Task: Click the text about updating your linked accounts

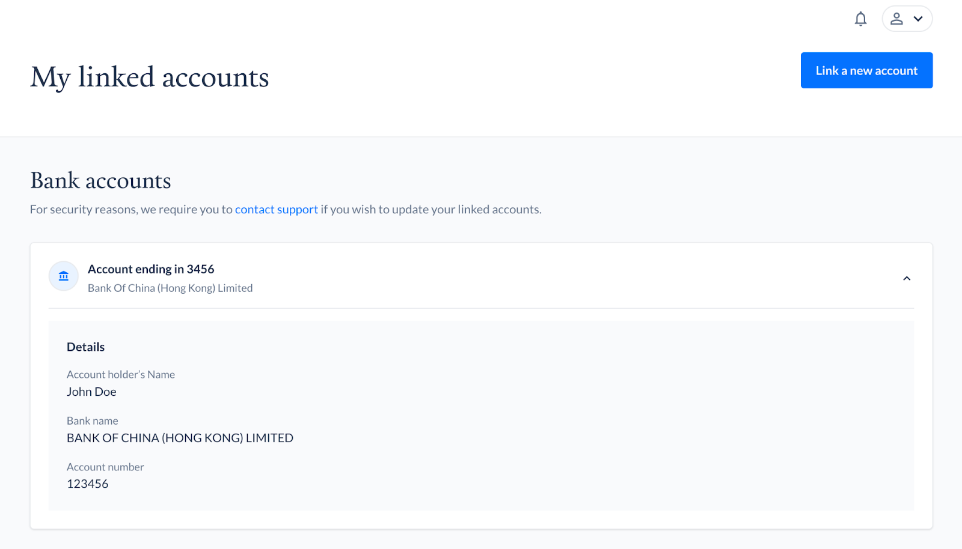Action: click(430, 210)
